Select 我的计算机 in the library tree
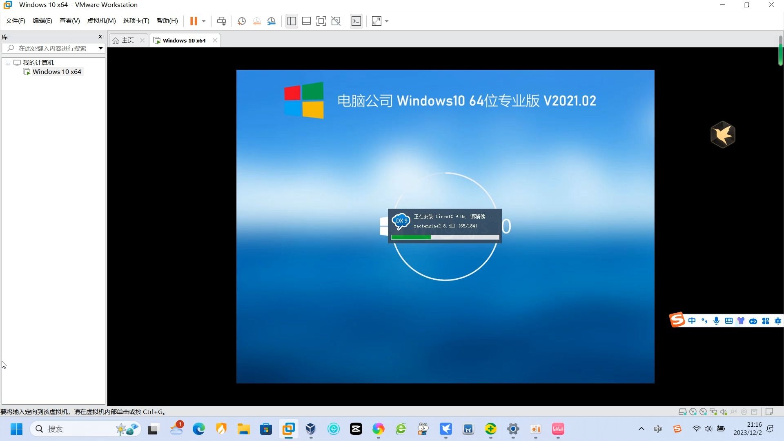This screenshot has height=441, width=784. [x=38, y=62]
